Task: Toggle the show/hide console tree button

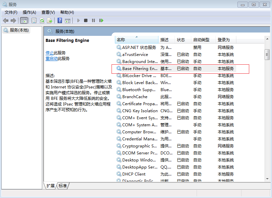Action: [24, 20]
